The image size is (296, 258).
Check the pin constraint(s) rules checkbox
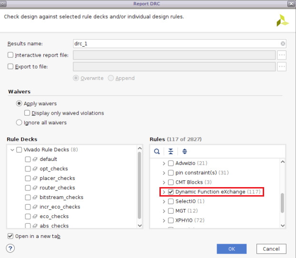(x=171, y=173)
